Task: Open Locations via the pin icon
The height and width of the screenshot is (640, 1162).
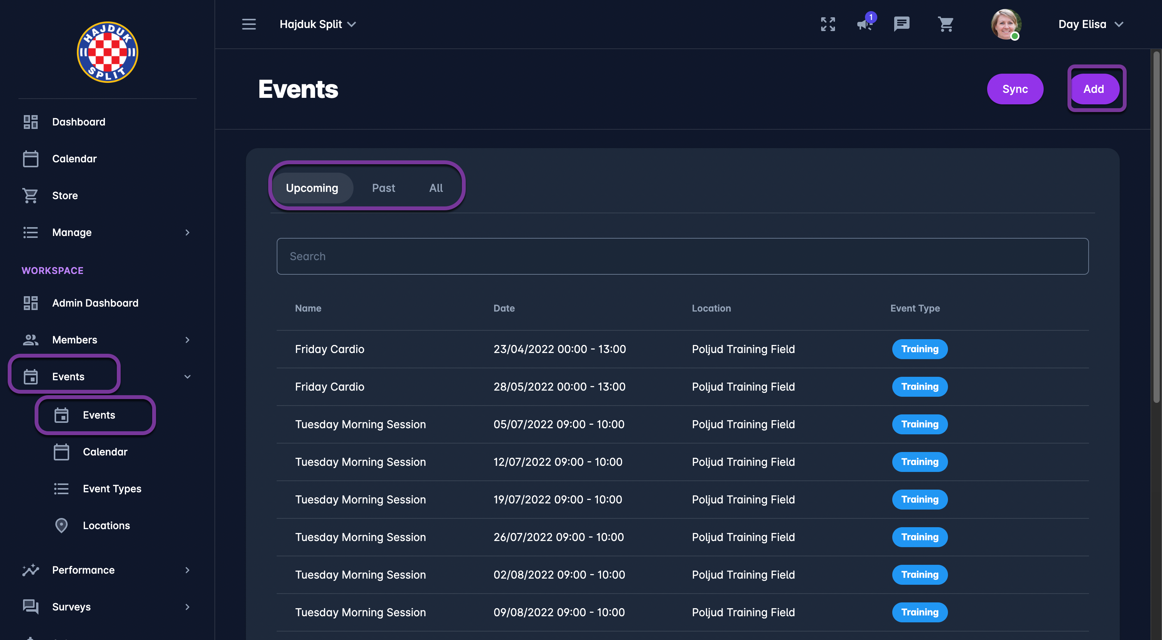Action: (61, 525)
